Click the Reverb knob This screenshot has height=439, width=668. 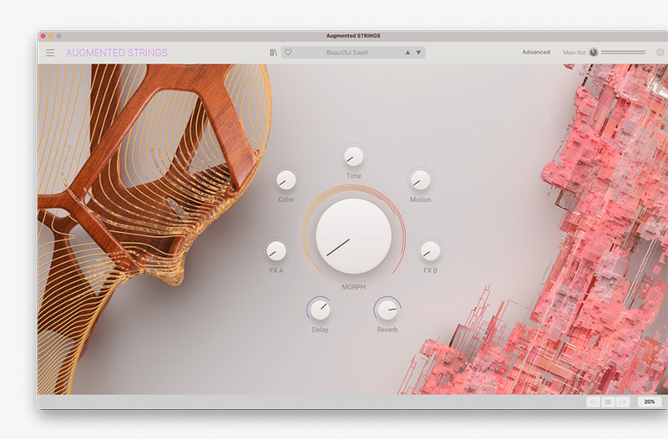(x=387, y=310)
